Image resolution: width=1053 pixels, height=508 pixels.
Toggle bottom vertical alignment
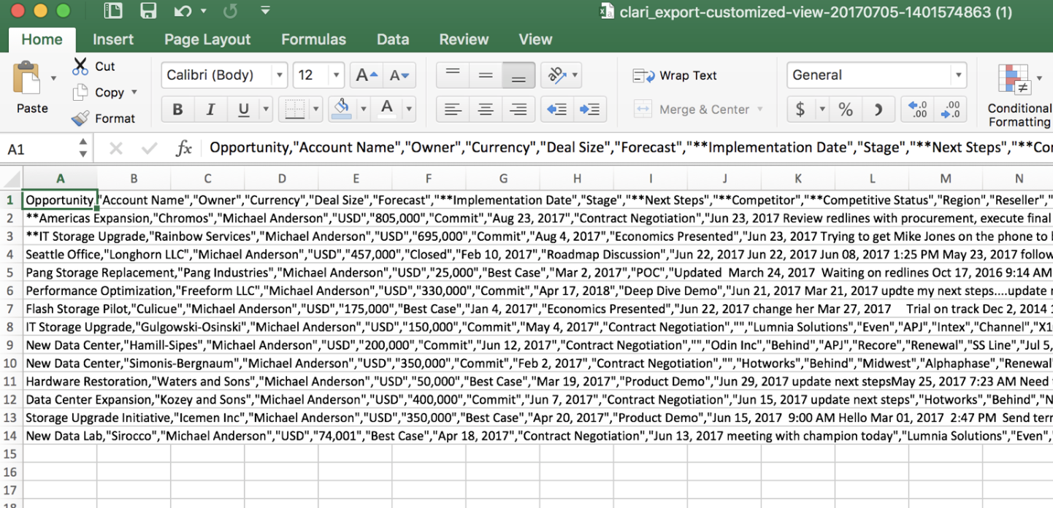point(518,75)
